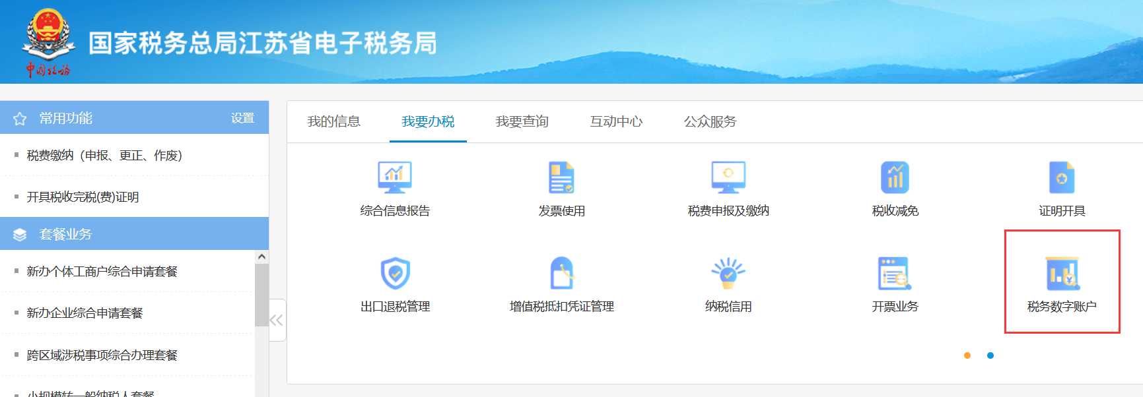The height and width of the screenshot is (397, 1143).
Task: Click the layers icon beside 套餐业务
Action: coord(20,235)
